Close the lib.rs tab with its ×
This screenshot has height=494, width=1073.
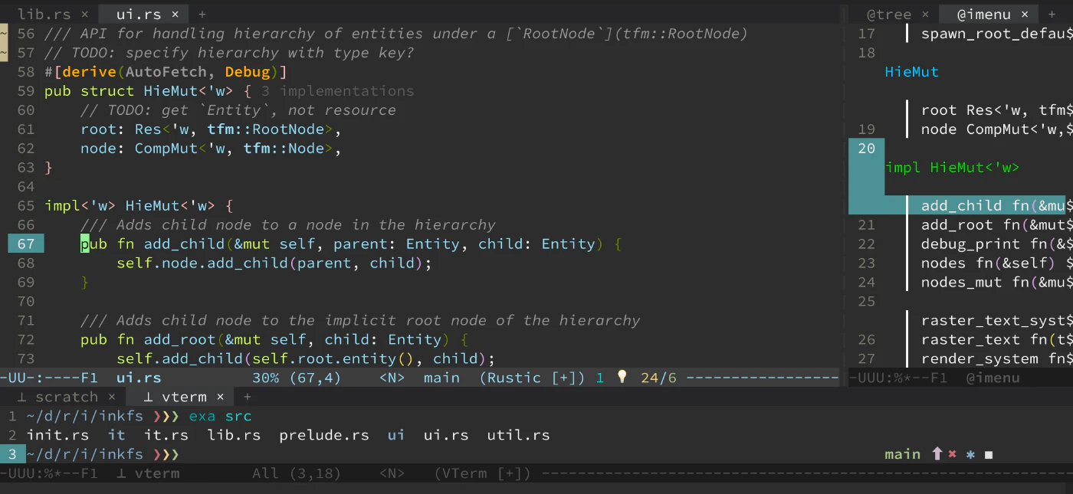click(x=84, y=14)
